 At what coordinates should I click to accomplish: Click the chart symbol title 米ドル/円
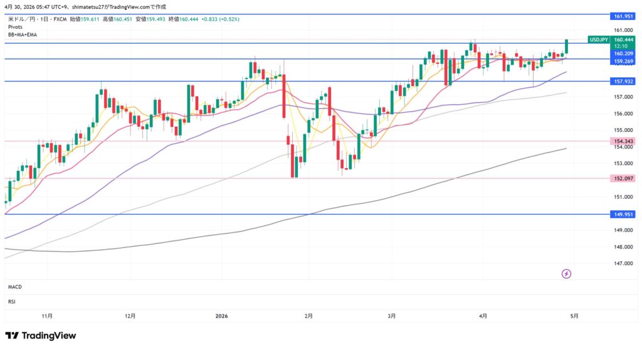23,19
